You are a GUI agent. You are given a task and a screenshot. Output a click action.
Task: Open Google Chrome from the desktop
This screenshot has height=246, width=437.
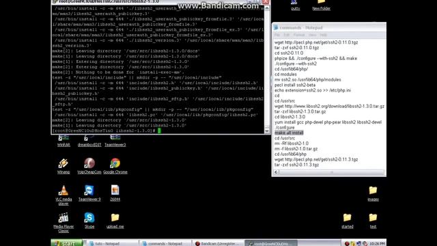click(115, 166)
